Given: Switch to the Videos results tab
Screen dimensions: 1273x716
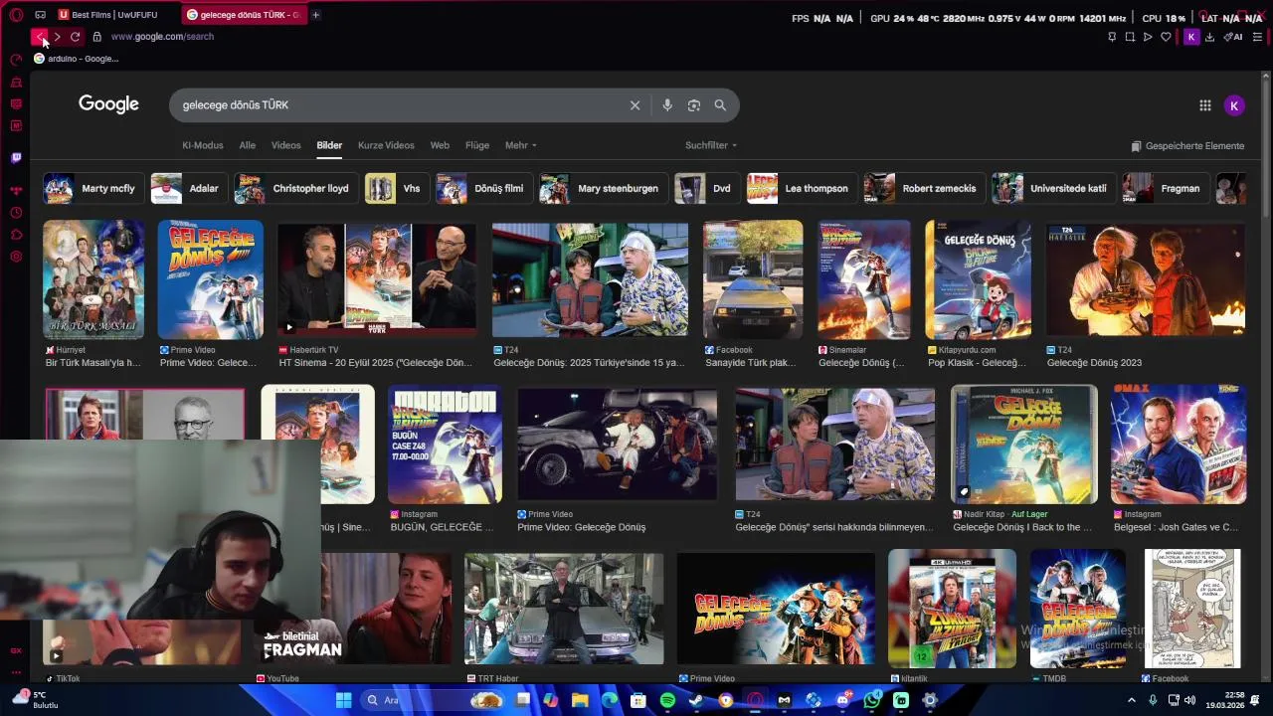Looking at the screenshot, I should (x=285, y=145).
